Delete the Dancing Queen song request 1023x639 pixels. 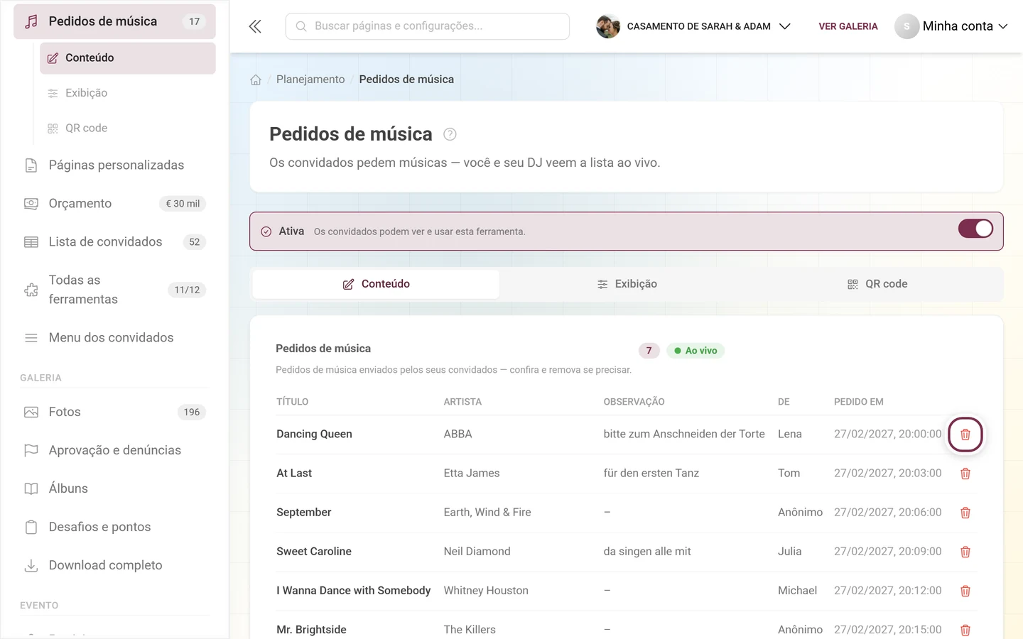(x=965, y=435)
